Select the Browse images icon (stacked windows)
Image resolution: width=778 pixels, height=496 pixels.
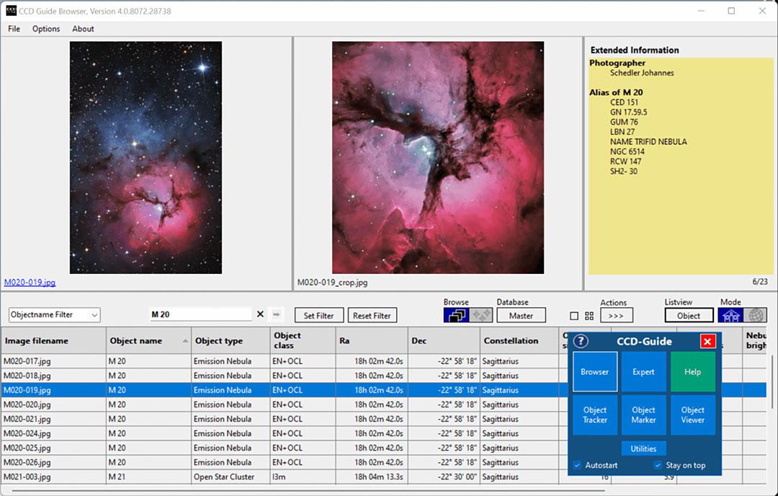(456, 315)
